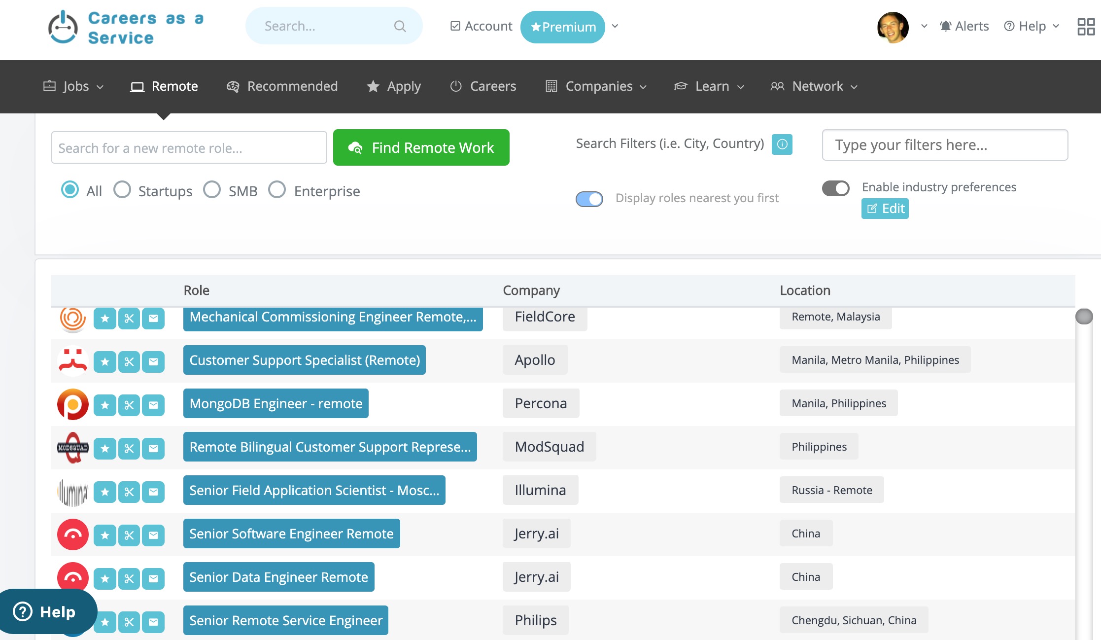Star the Senior Software Engineer Remote role
The width and height of the screenshot is (1101, 640).
pos(105,535)
